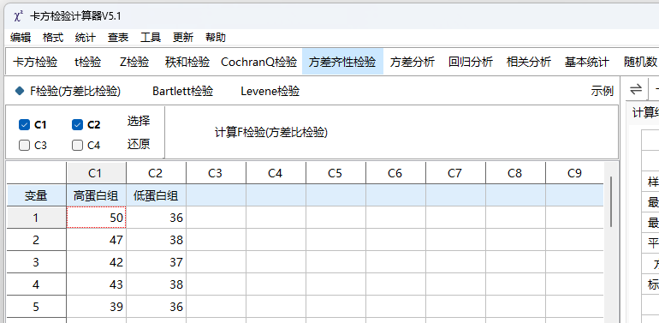
Task: Uncheck the C2 column checkbox
Action: click(77, 124)
